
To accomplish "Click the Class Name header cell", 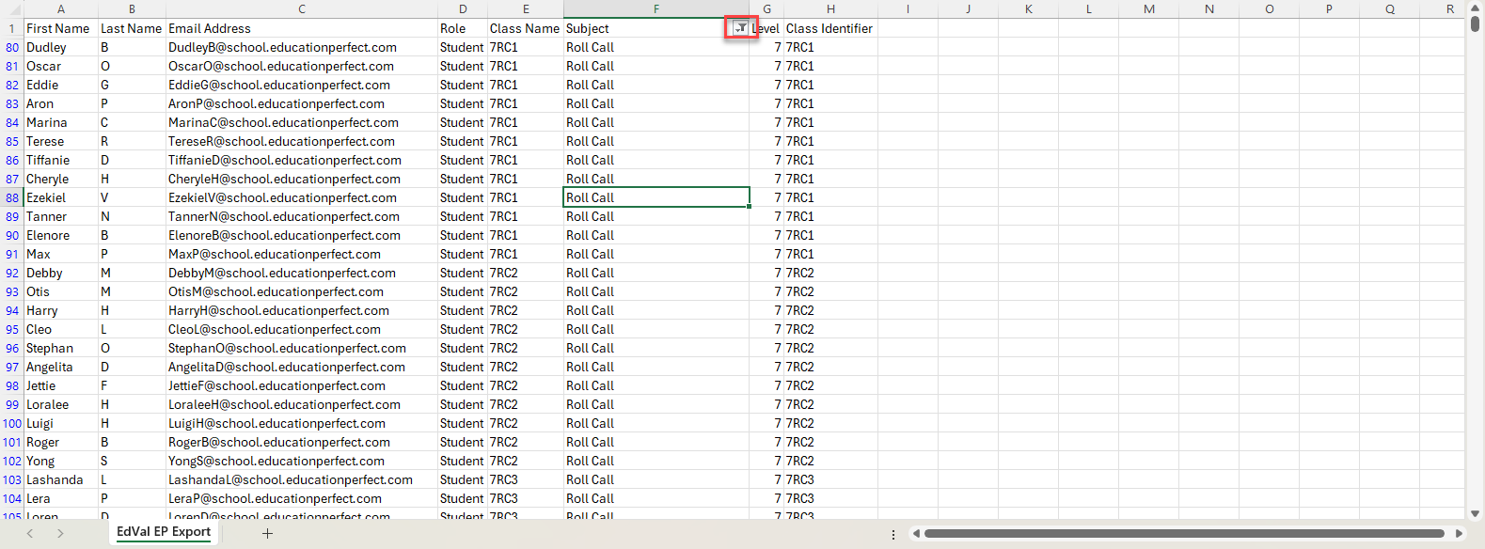I will (526, 28).
